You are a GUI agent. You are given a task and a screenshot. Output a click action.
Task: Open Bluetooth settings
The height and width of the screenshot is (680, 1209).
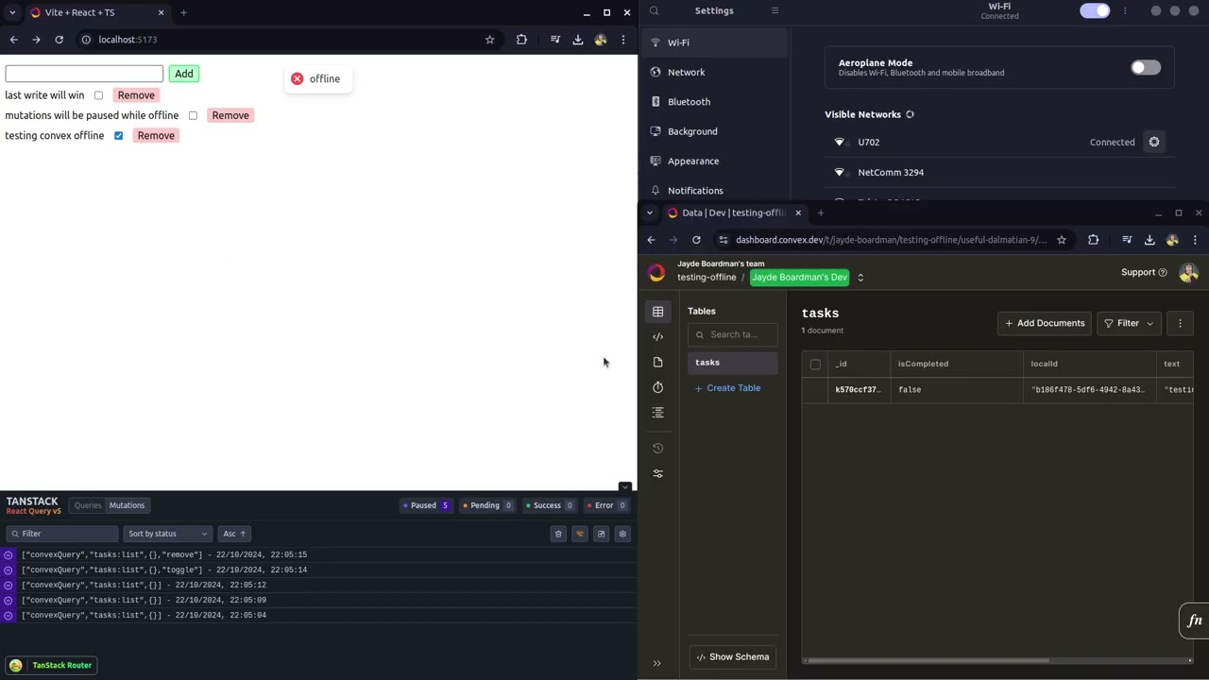click(x=714, y=102)
